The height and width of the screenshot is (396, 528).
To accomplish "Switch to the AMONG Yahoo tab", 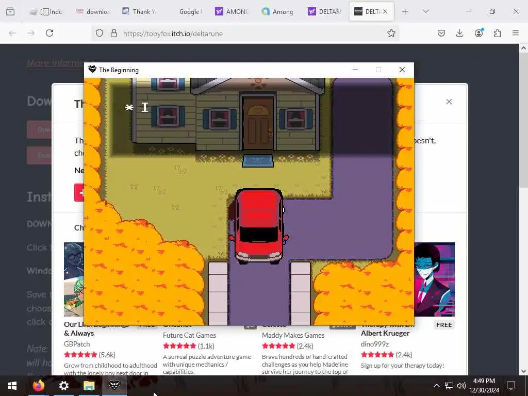I will [x=232, y=12].
